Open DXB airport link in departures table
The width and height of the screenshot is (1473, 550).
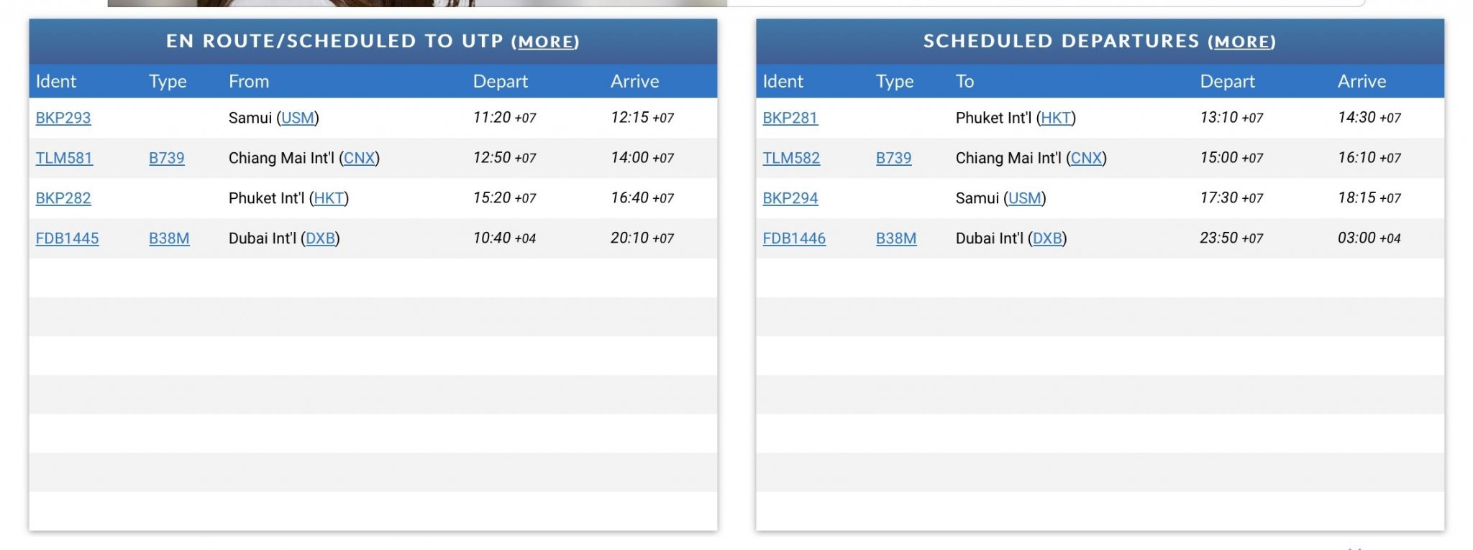[x=1047, y=238]
